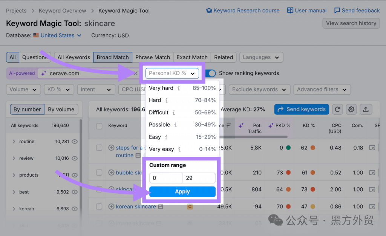
Task: Click Send keywords button
Action: pos(302,109)
